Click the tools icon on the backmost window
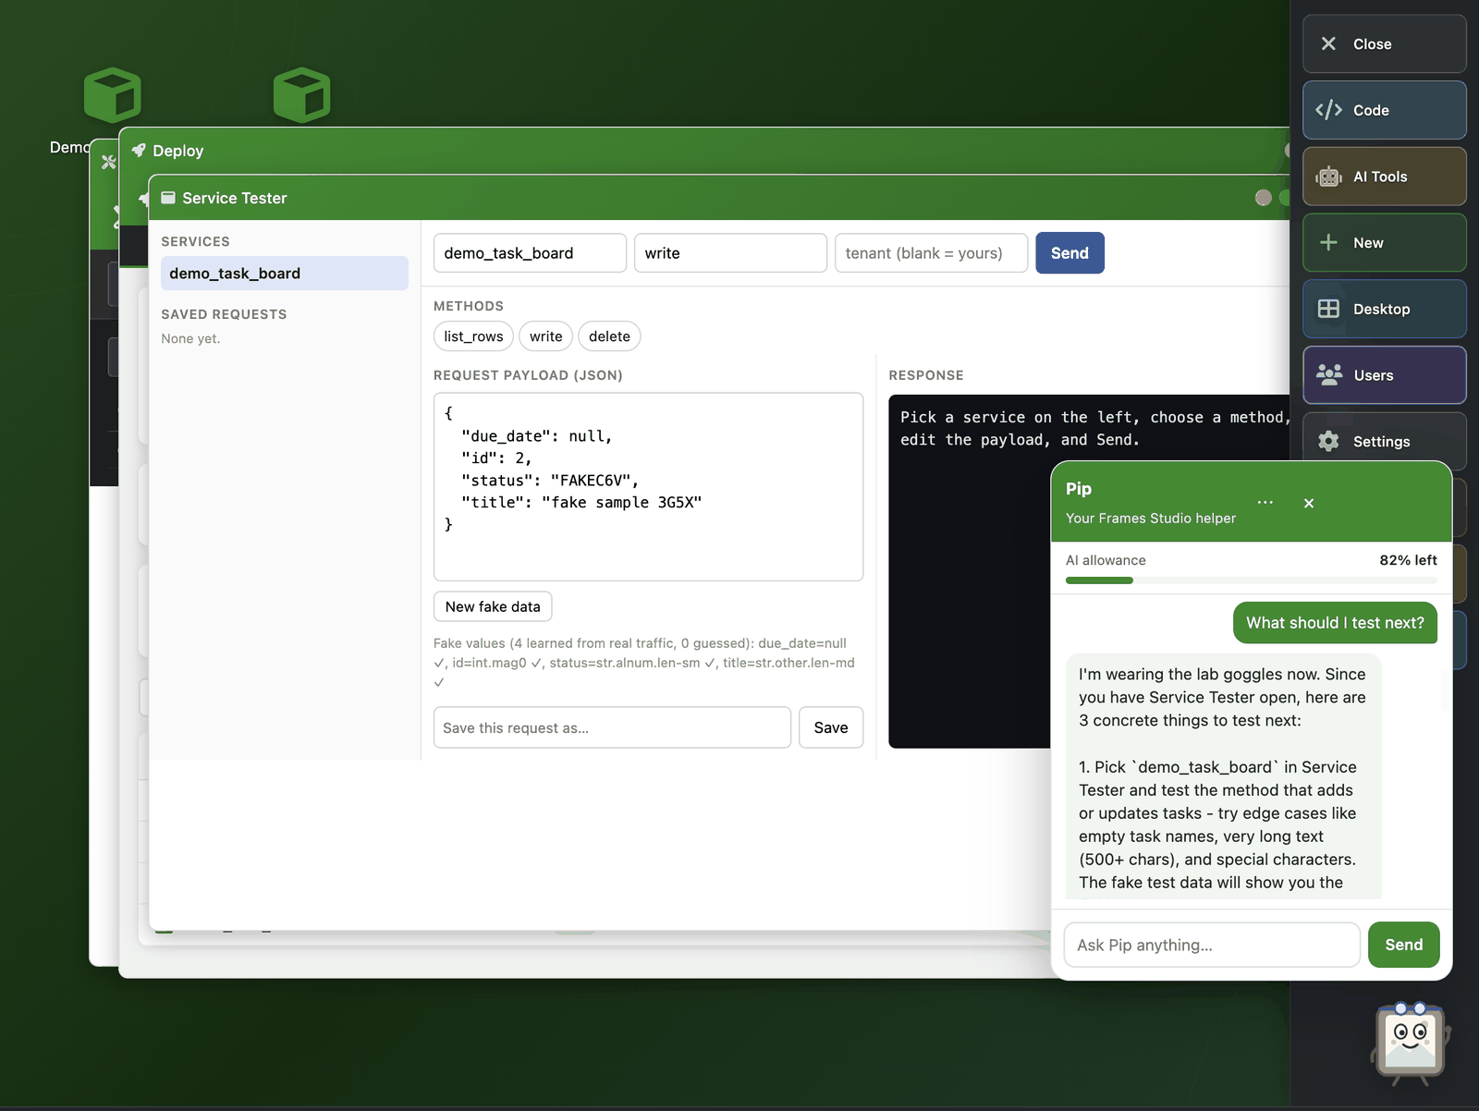The height and width of the screenshot is (1111, 1479). pos(108,162)
